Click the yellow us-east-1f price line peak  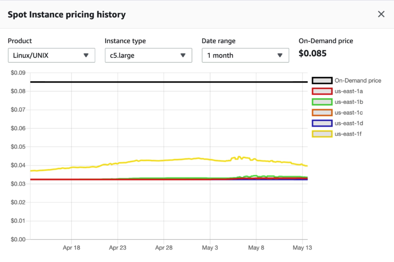pyautogui.click(x=239, y=157)
